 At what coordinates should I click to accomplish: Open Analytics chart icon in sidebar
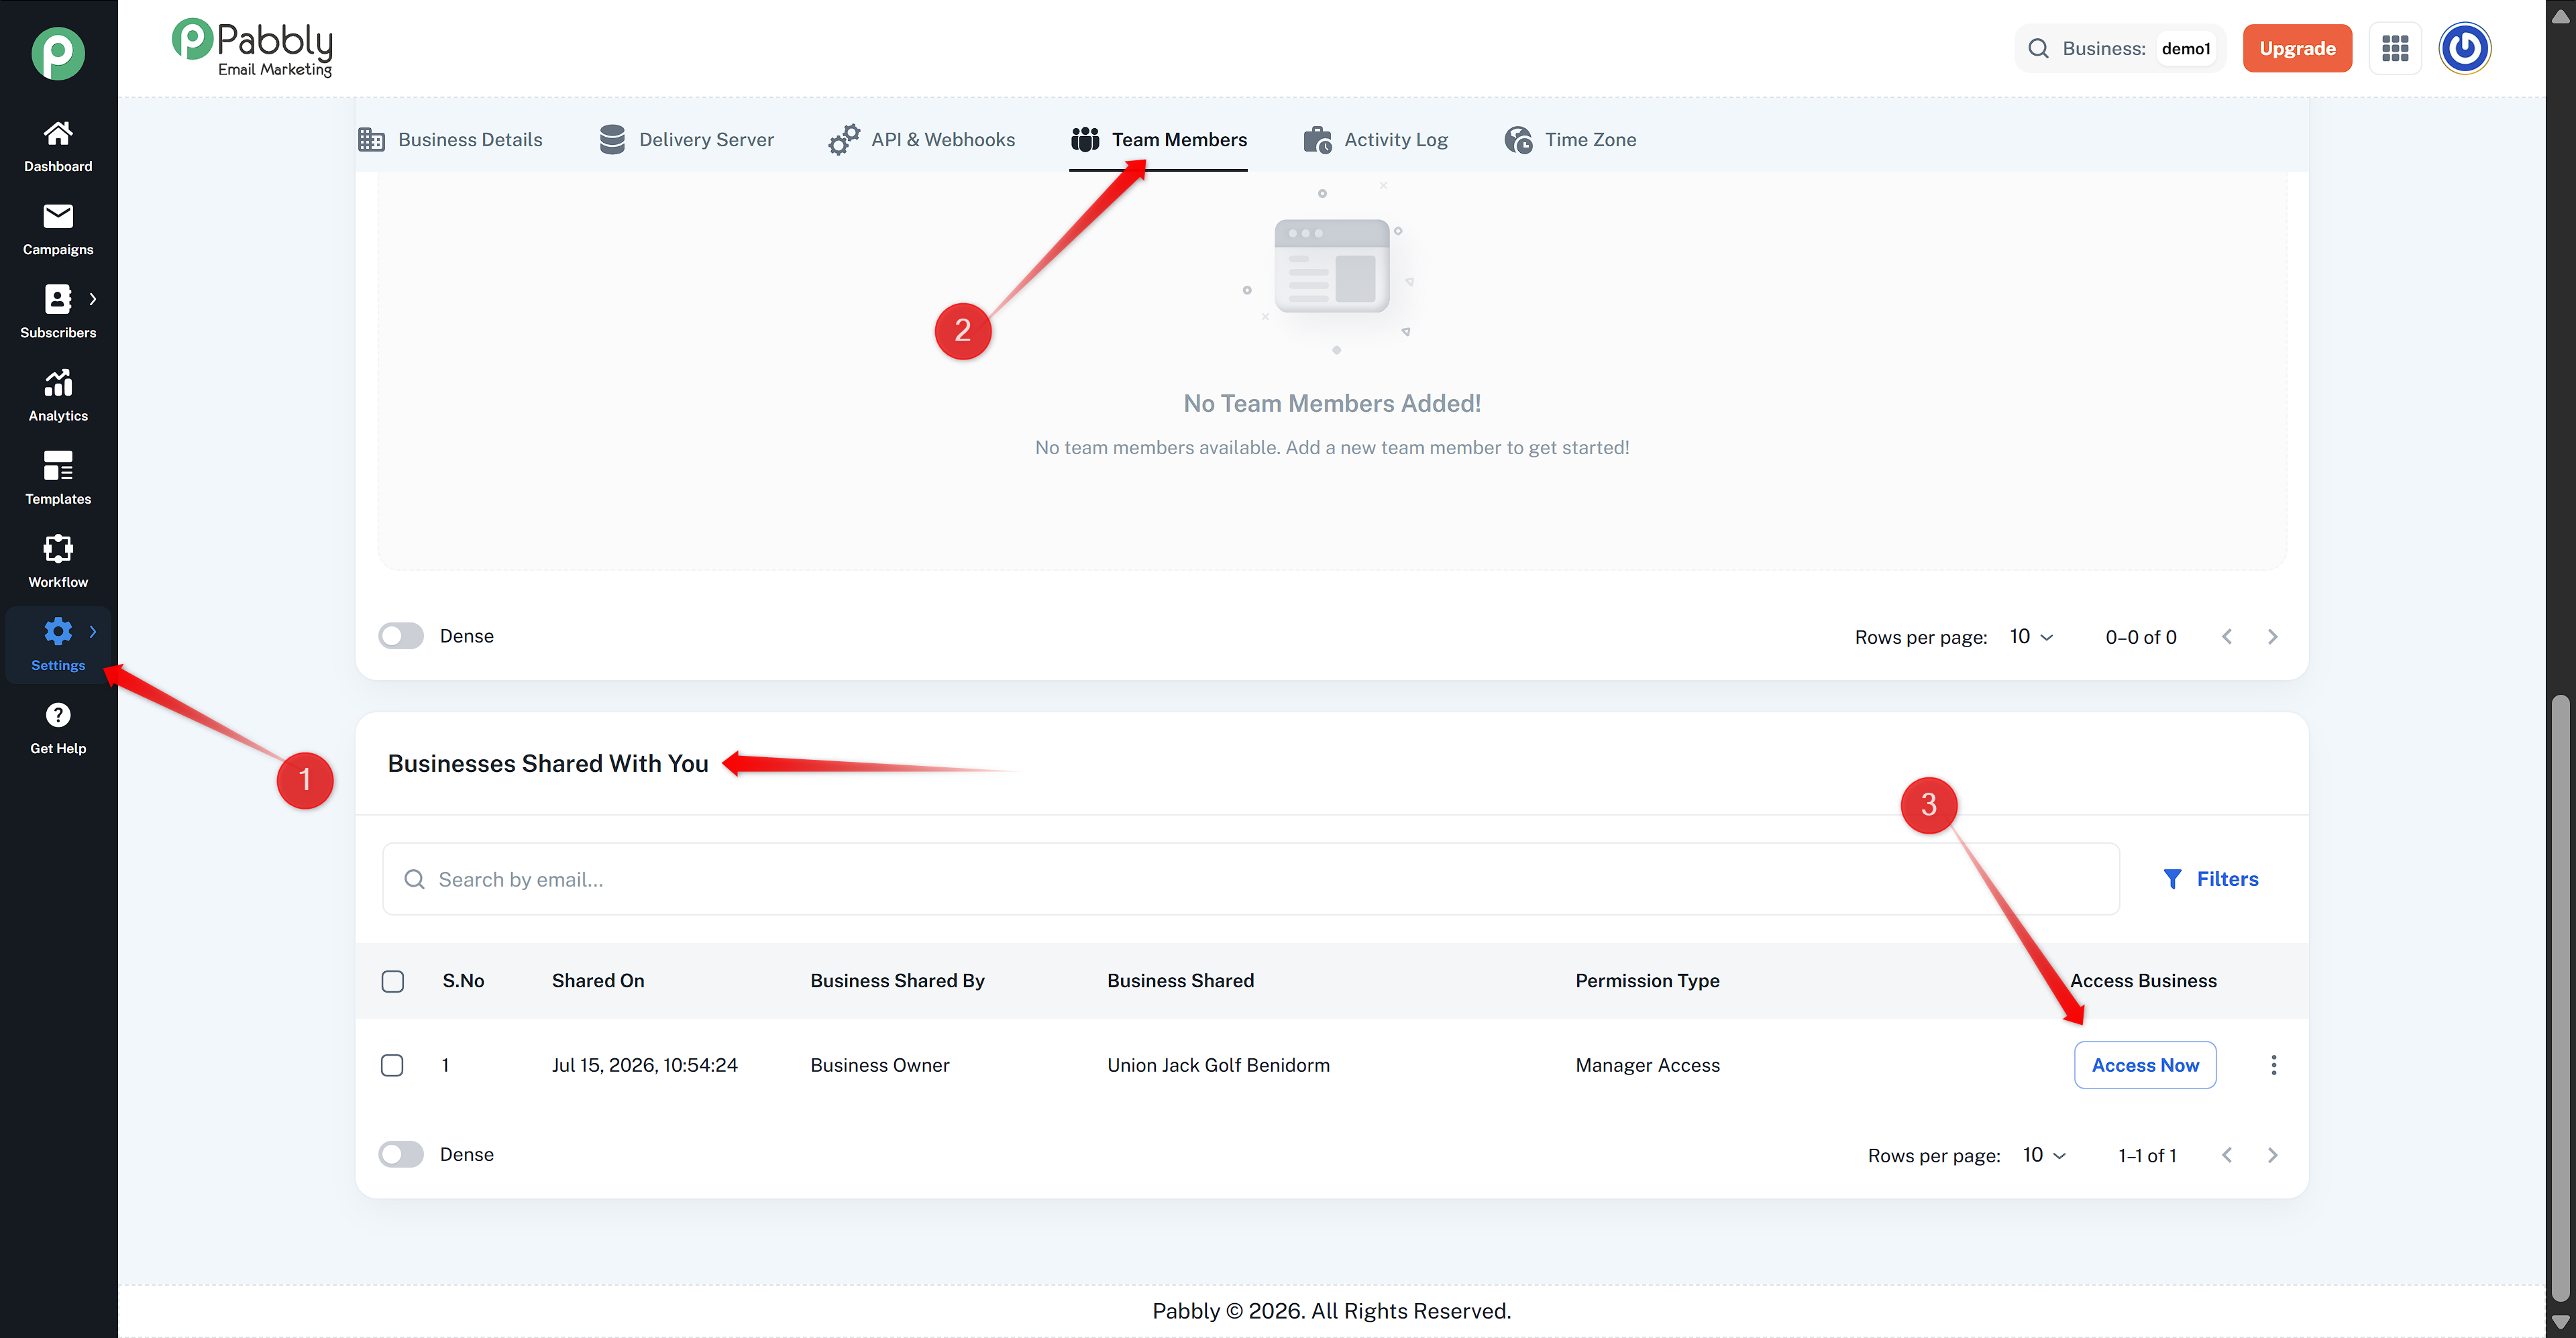pyautogui.click(x=58, y=382)
